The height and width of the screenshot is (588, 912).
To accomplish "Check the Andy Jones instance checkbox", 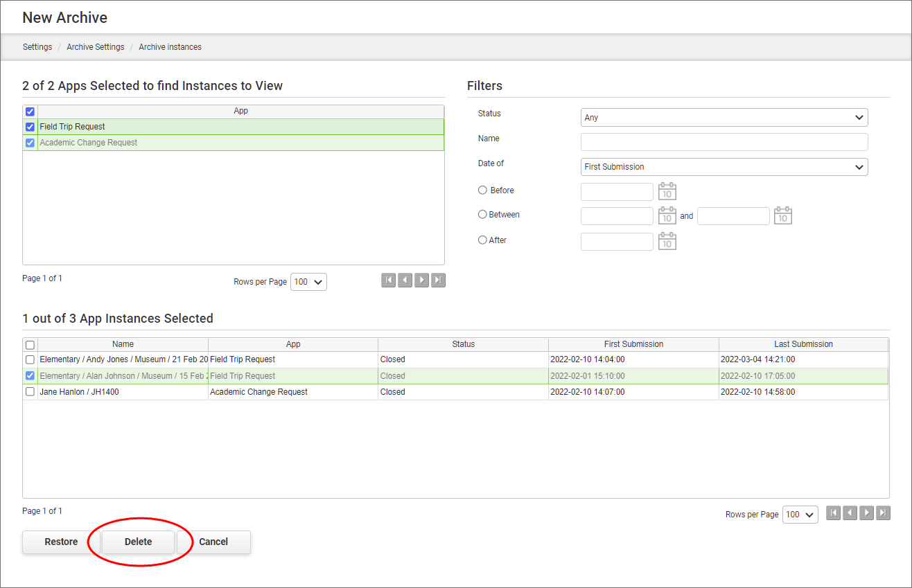I will pos(30,359).
